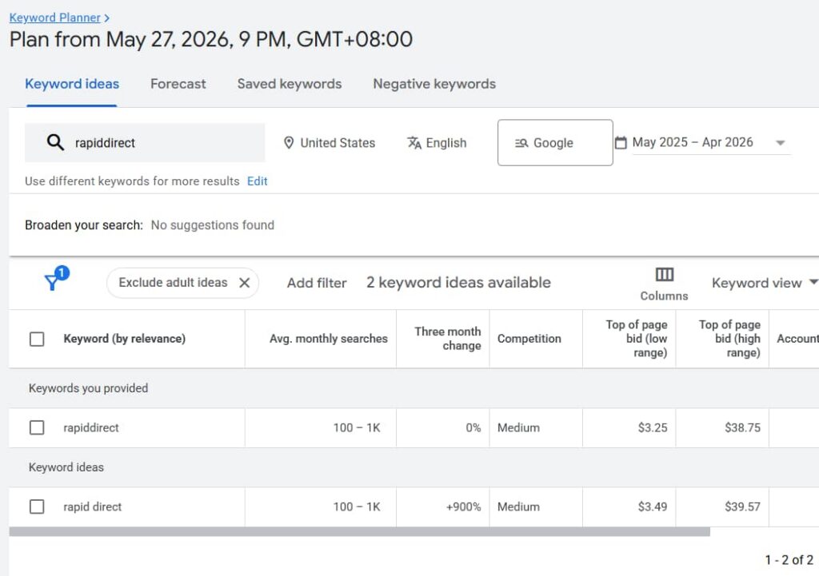
Task: Go back to Keyword Planner link
Action: click(55, 18)
